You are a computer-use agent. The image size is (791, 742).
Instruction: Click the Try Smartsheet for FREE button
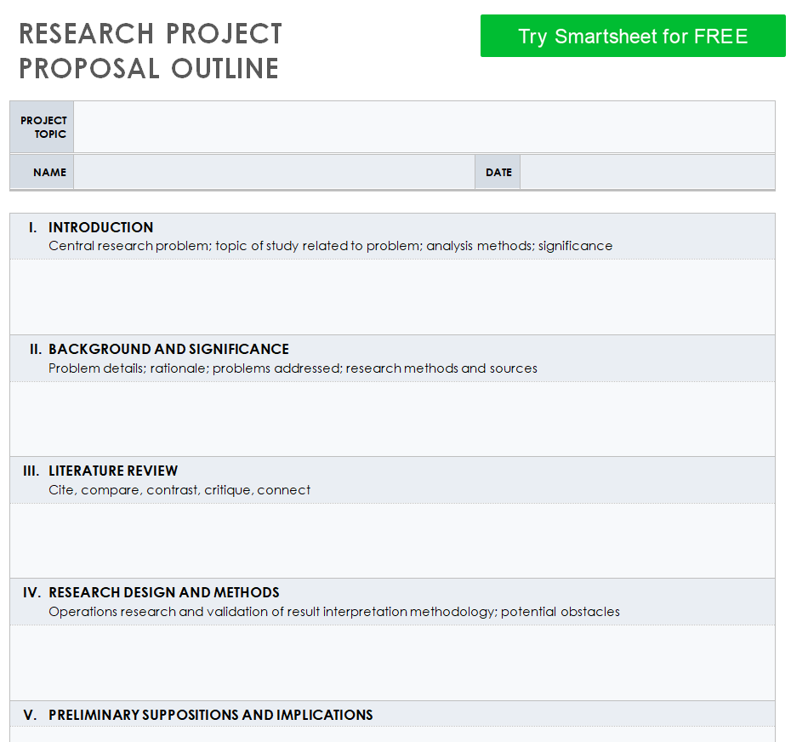point(633,36)
